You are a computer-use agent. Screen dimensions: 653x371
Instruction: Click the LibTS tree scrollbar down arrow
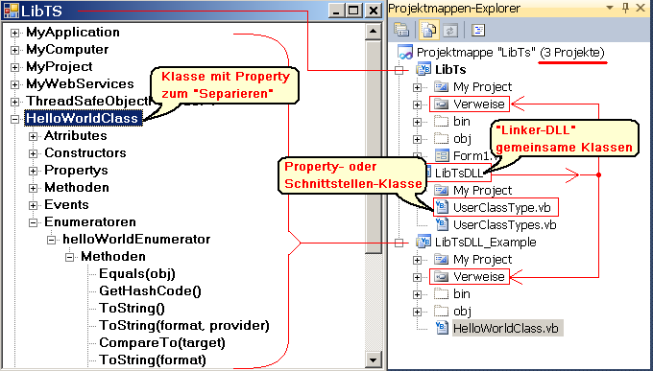click(x=374, y=359)
